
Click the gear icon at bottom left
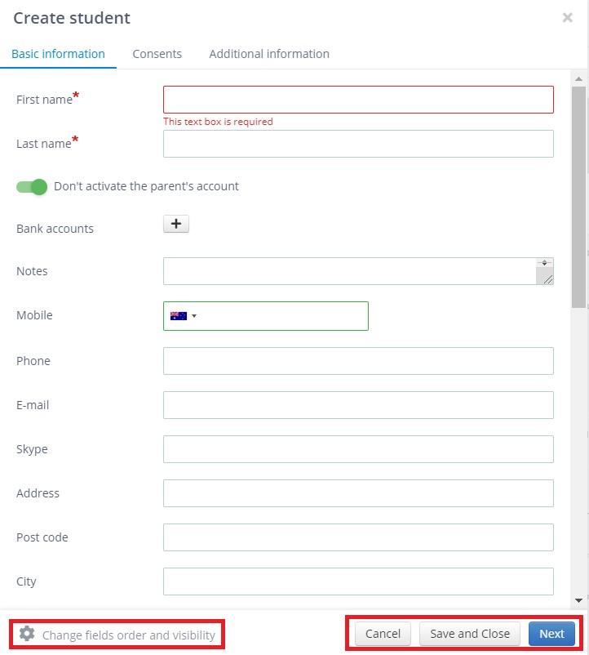point(27,634)
